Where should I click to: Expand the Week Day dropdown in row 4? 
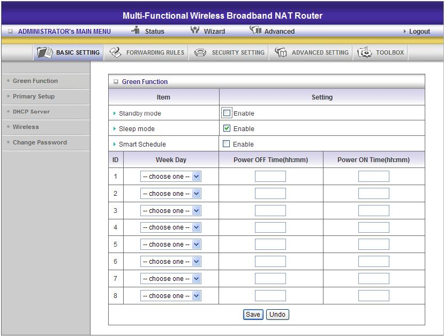(170, 227)
